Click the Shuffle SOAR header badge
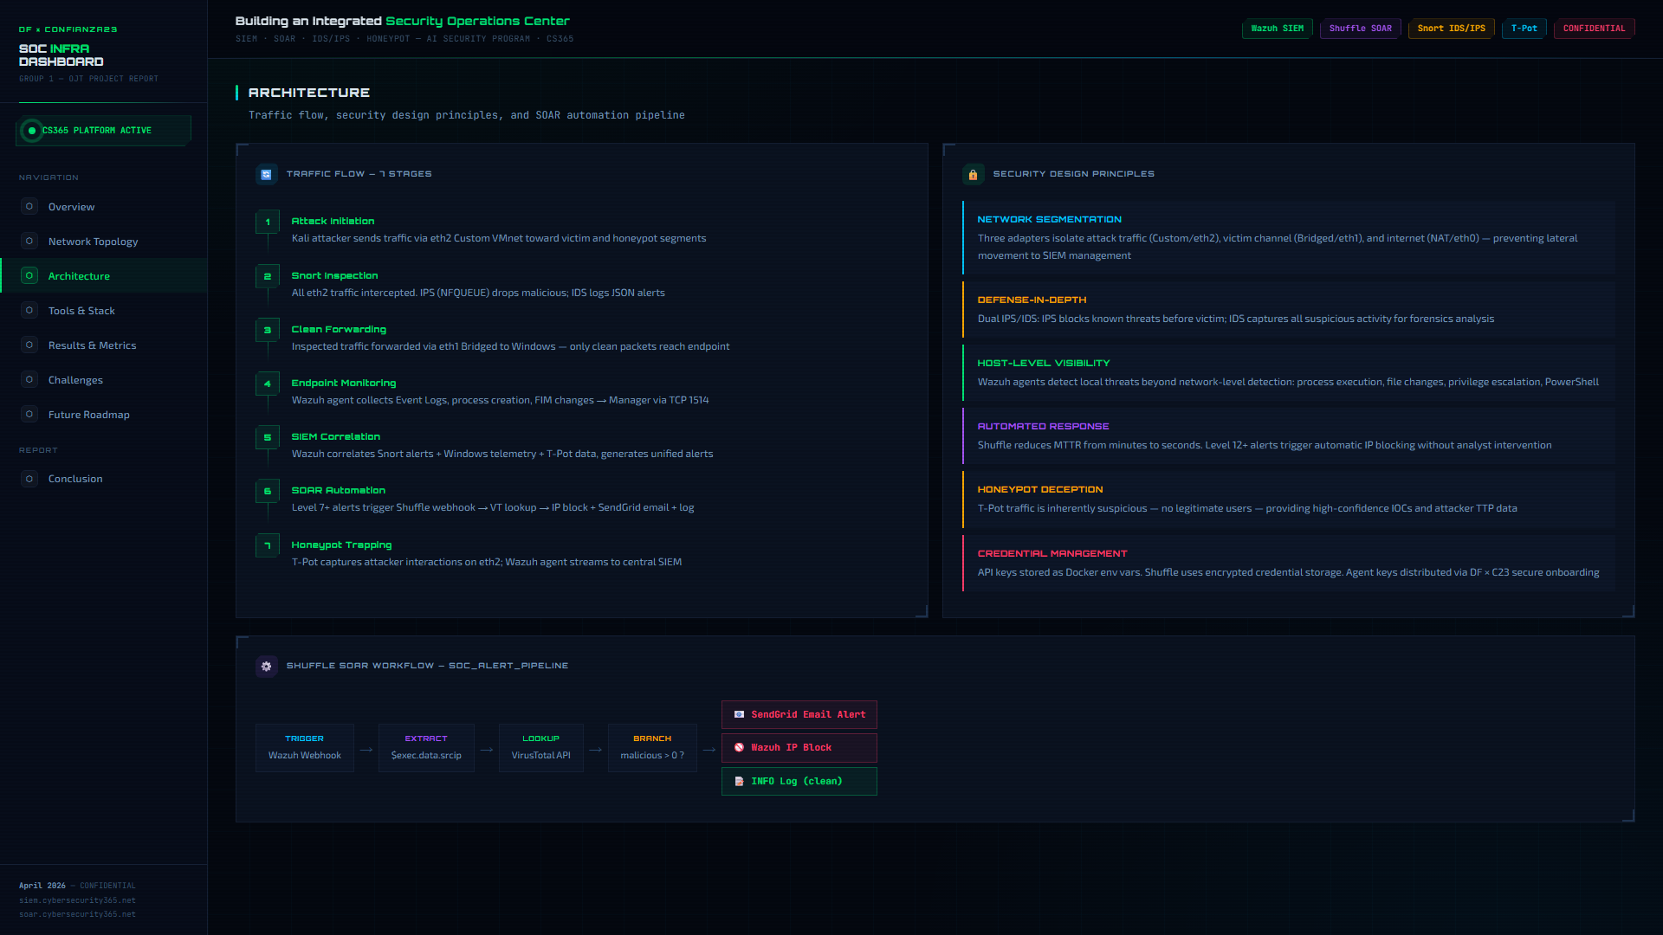The width and height of the screenshot is (1663, 935). coord(1360,29)
